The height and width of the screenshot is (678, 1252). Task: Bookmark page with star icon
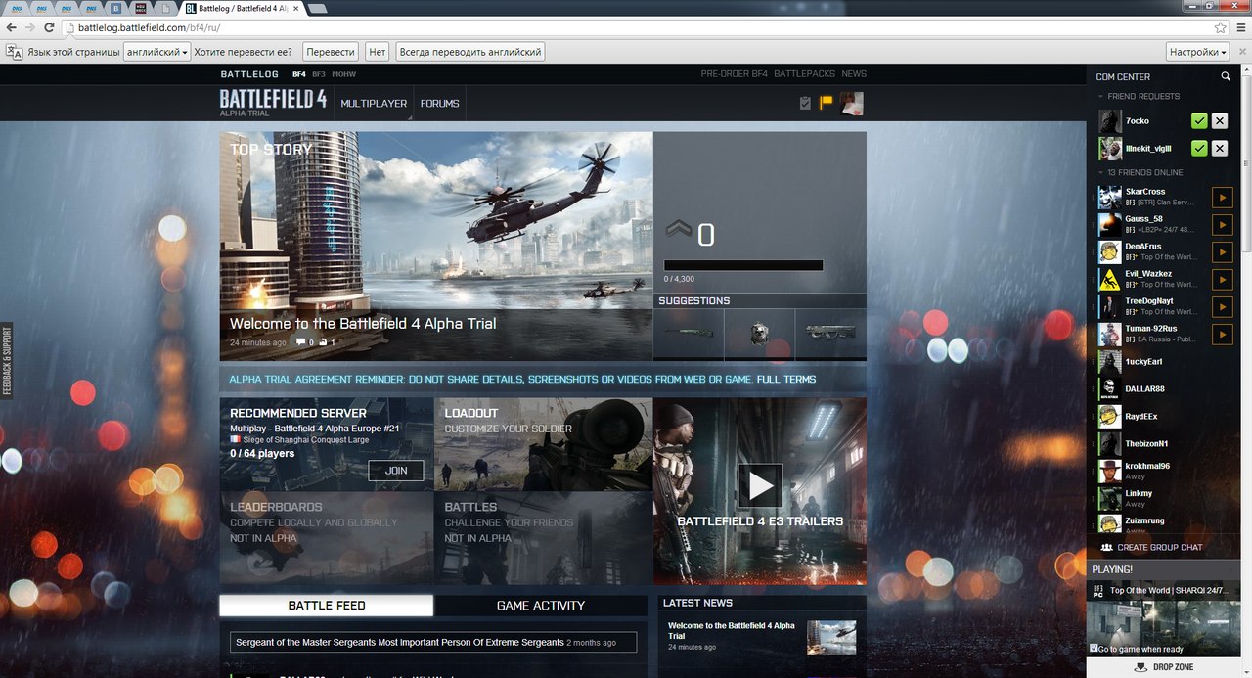1220,28
